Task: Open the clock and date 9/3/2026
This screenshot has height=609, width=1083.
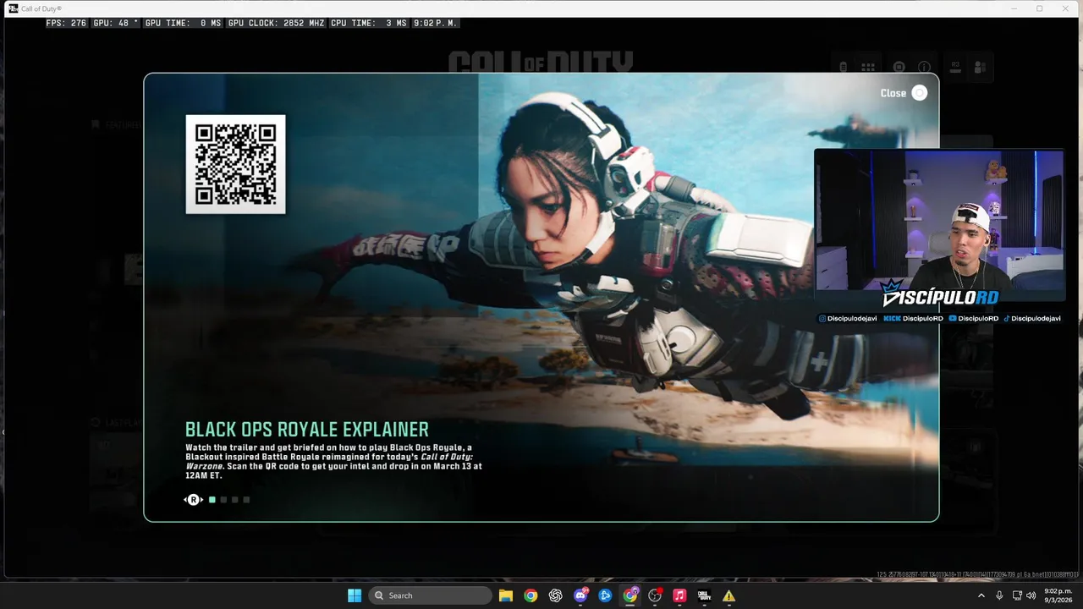Action: 1058,595
